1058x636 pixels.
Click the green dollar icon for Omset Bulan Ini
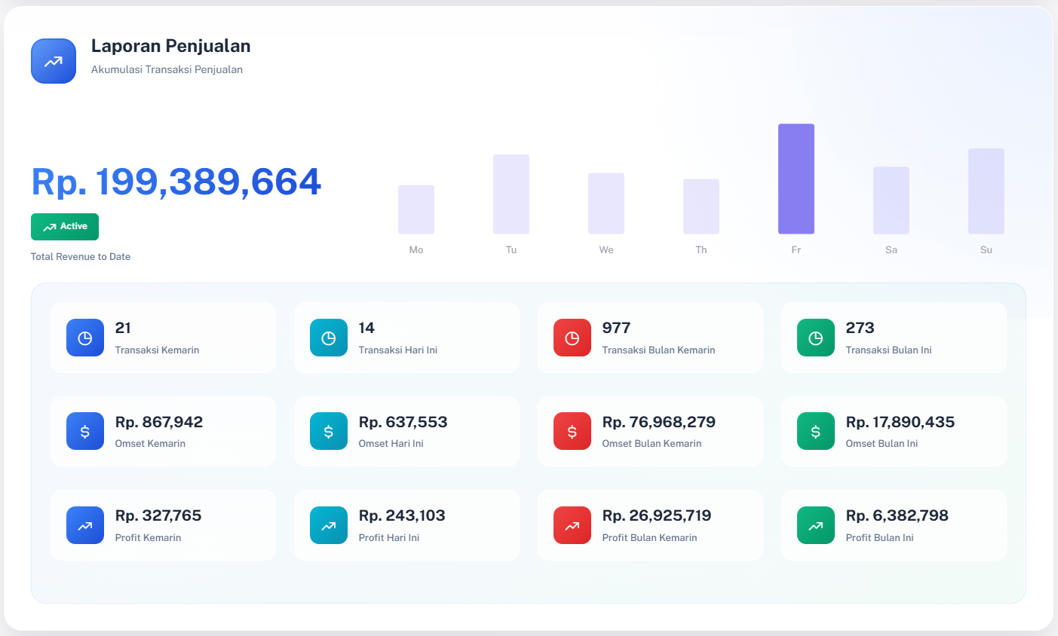(816, 431)
